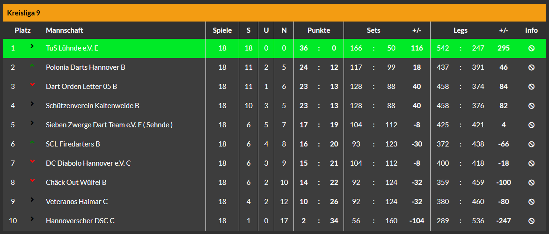Click the Info column header
Image resolution: width=549 pixels, height=234 pixels.
[531, 30]
